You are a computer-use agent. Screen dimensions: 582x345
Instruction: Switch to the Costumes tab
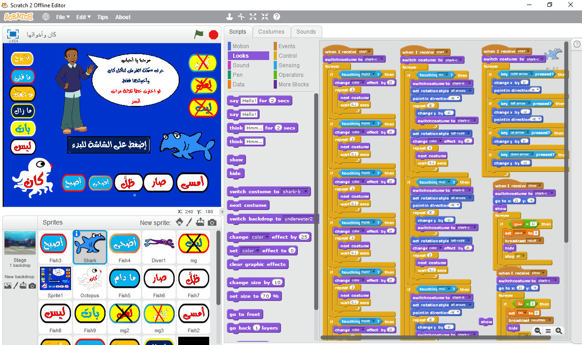pos(271,32)
